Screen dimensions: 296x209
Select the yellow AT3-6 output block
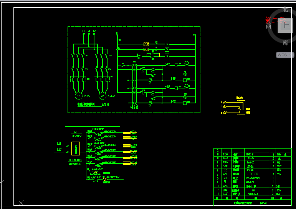(127, 163)
